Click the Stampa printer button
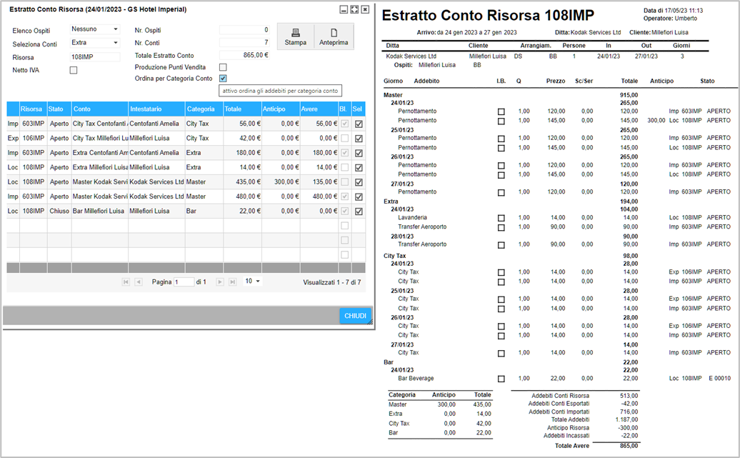Screen dimensions: 740x458 coord(296,36)
